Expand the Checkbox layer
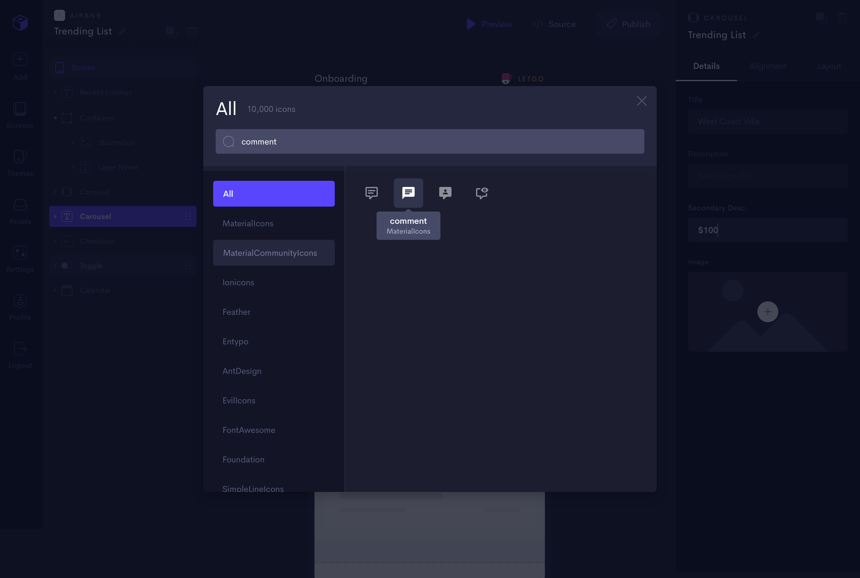Viewport: 860px width, 578px height. pos(55,241)
